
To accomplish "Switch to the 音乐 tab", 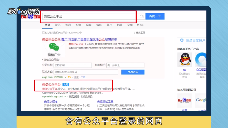I will coord(99,25).
